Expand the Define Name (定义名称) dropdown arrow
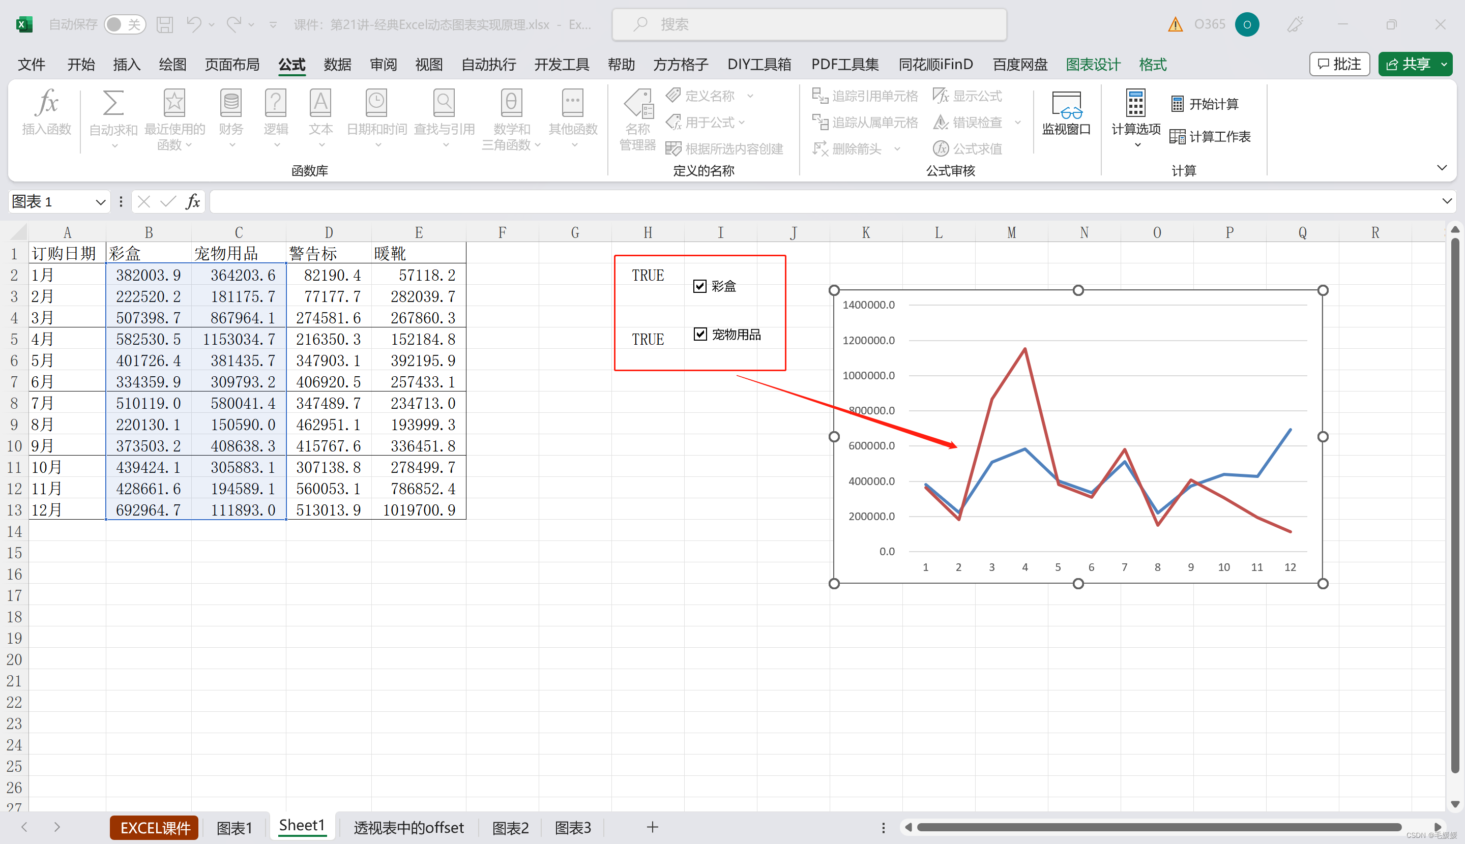 750,96
